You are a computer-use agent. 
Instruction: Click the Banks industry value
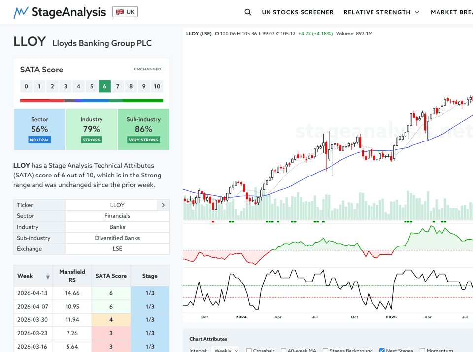coord(117,227)
